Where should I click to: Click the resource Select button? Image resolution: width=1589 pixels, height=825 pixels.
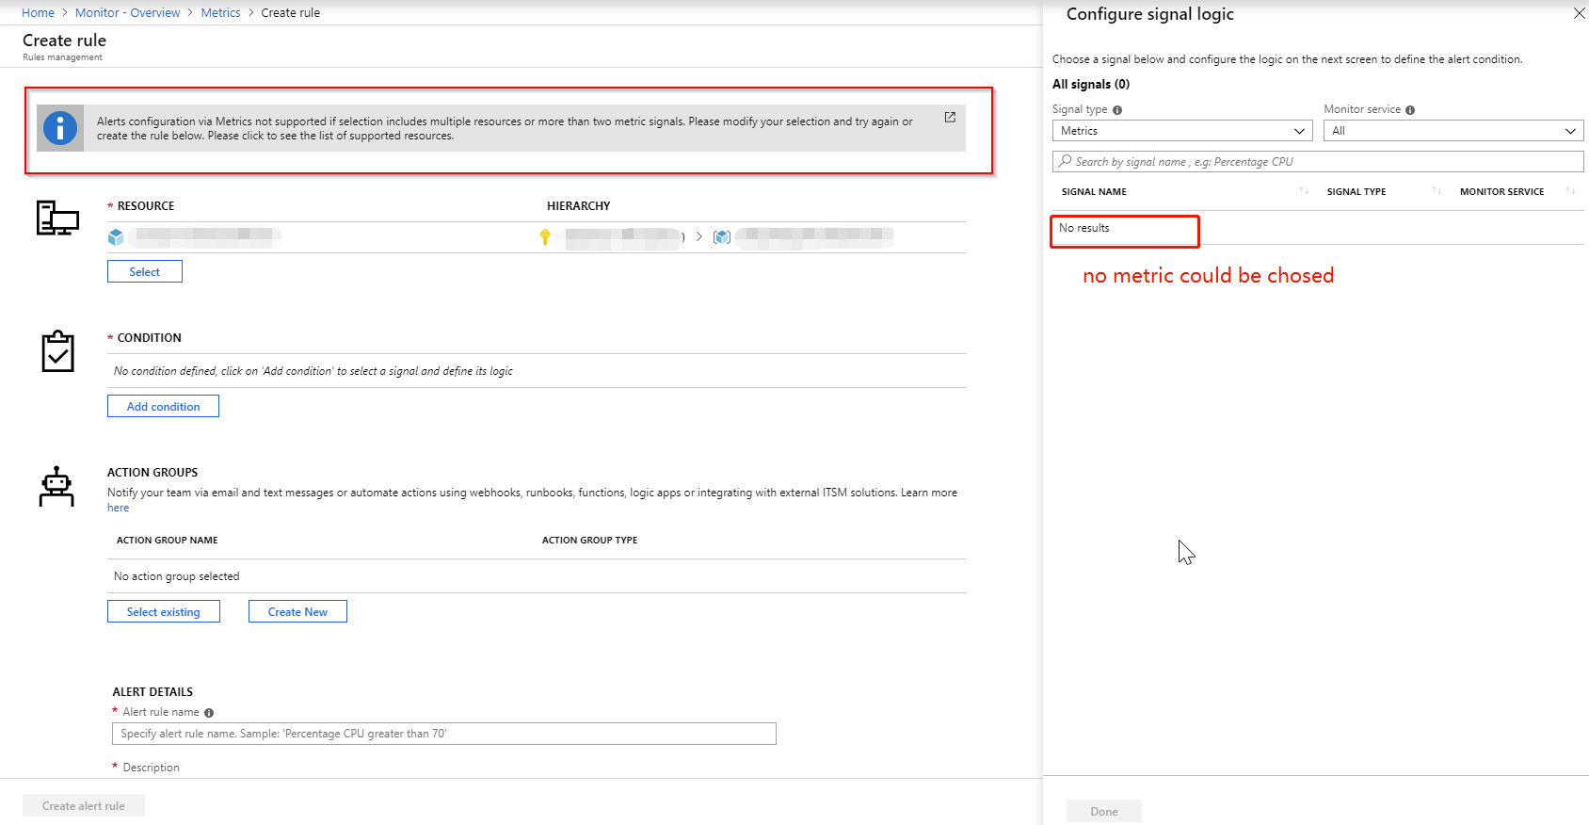tap(145, 271)
